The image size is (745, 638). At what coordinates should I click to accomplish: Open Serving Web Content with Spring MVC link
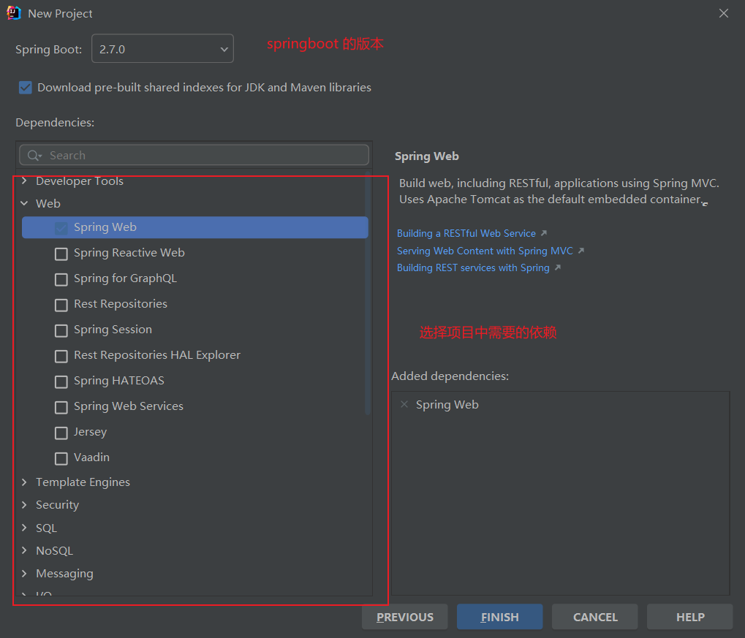[x=485, y=251]
